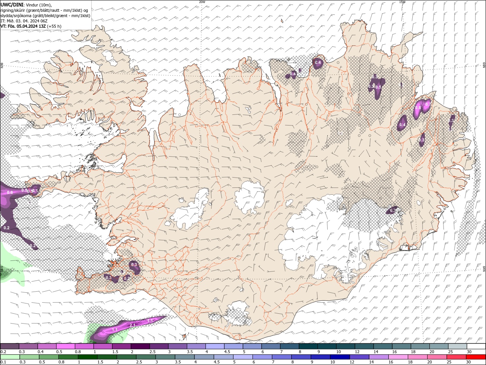
Task: Click the '2.1' precipitation value off south coast
Action: [x=133, y=325]
